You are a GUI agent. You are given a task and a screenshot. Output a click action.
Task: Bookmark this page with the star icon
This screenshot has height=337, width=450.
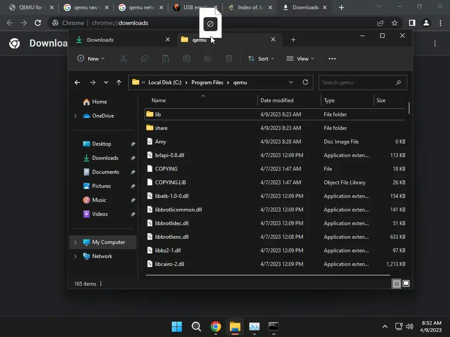(x=395, y=23)
